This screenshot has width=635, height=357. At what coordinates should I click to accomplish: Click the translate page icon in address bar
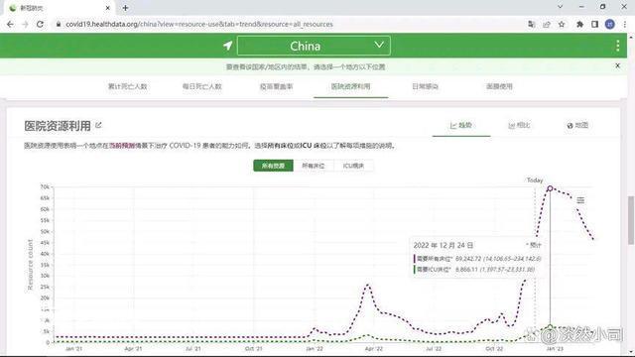(532, 24)
